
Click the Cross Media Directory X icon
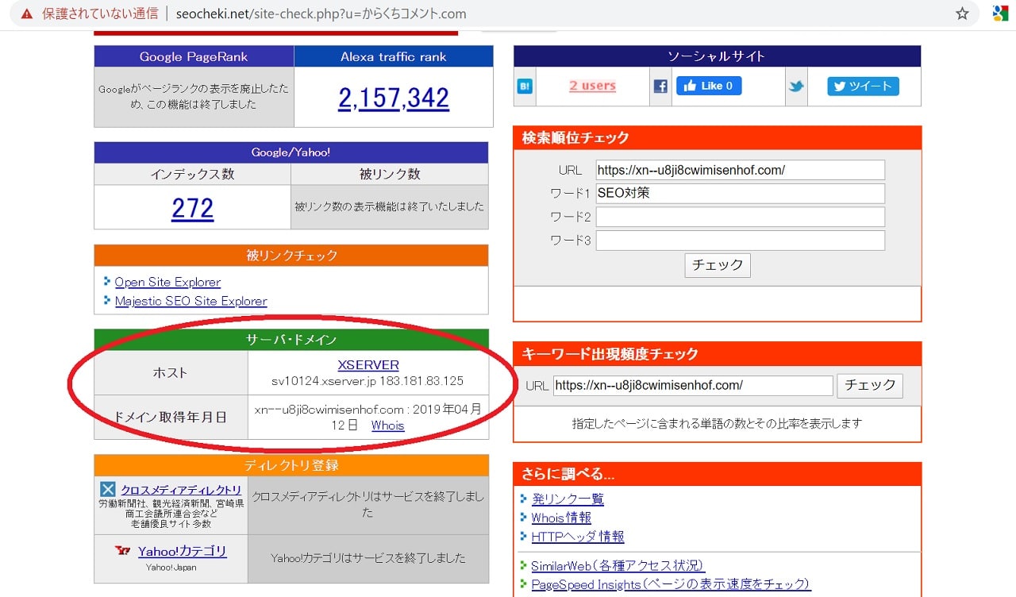[x=108, y=489]
